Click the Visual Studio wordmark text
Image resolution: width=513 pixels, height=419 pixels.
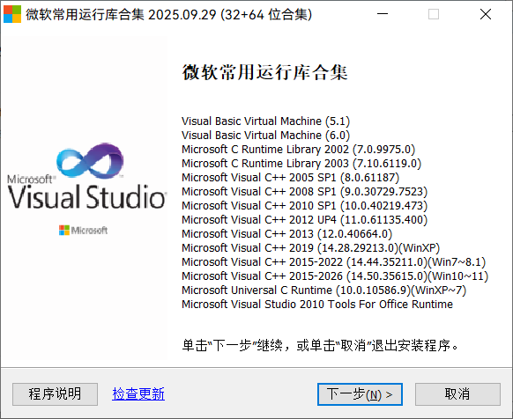86,197
